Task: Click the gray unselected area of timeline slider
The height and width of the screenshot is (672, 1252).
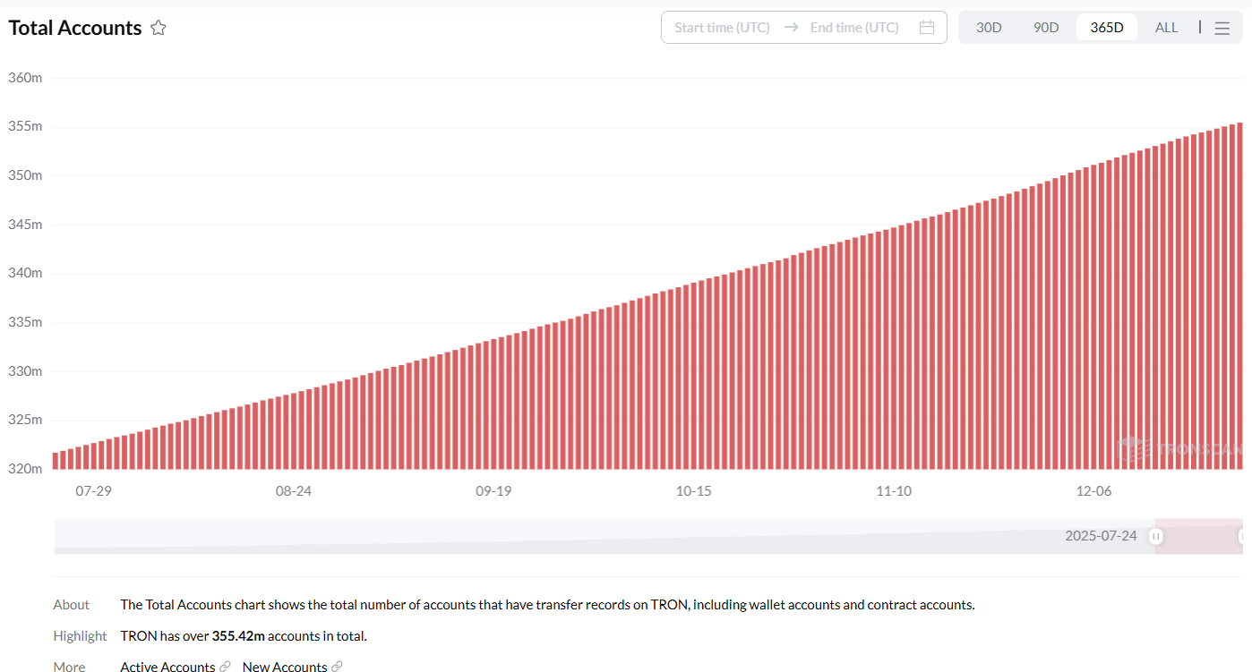Action: click(537, 537)
